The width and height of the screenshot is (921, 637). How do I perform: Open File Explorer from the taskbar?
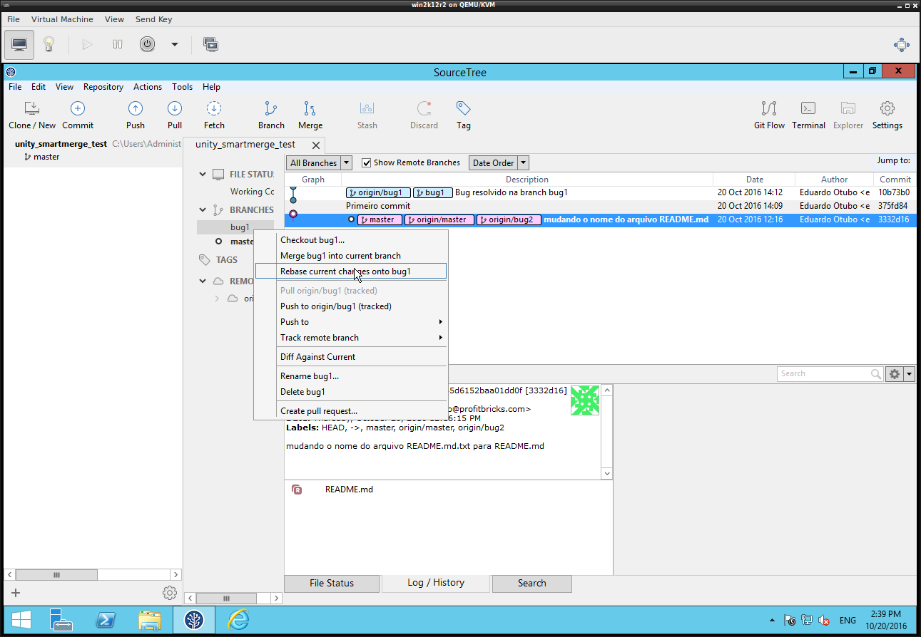pyautogui.click(x=150, y=620)
